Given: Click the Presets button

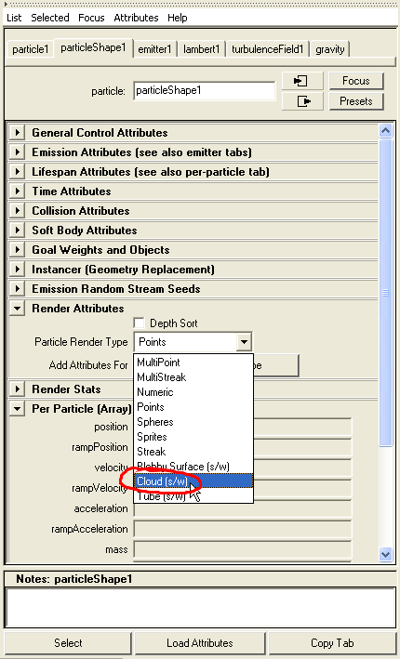Looking at the screenshot, I should 356,101.
